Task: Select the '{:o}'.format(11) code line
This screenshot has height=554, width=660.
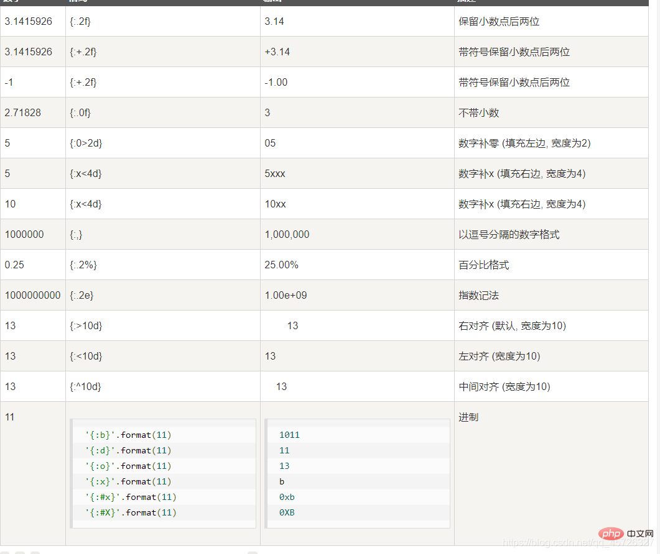Action: click(128, 466)
